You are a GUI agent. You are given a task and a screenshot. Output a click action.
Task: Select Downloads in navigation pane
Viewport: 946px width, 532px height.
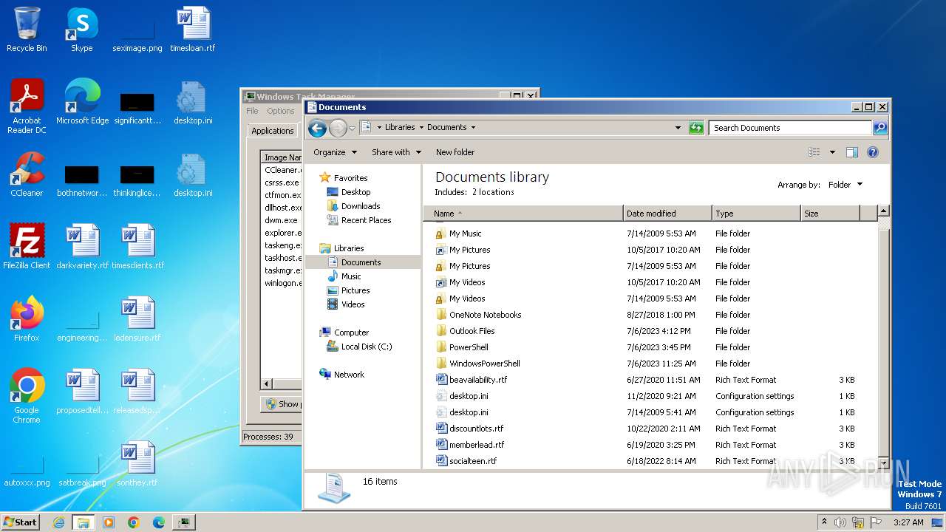pyautogui.click(x=361, y=206)
